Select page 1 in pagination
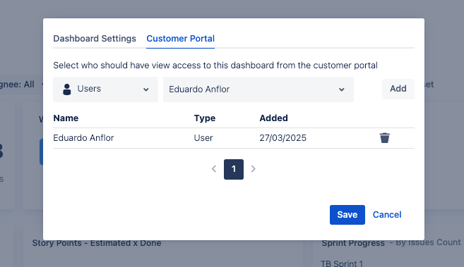Viewport: 464px width, 267px height. tap(234, 169)
